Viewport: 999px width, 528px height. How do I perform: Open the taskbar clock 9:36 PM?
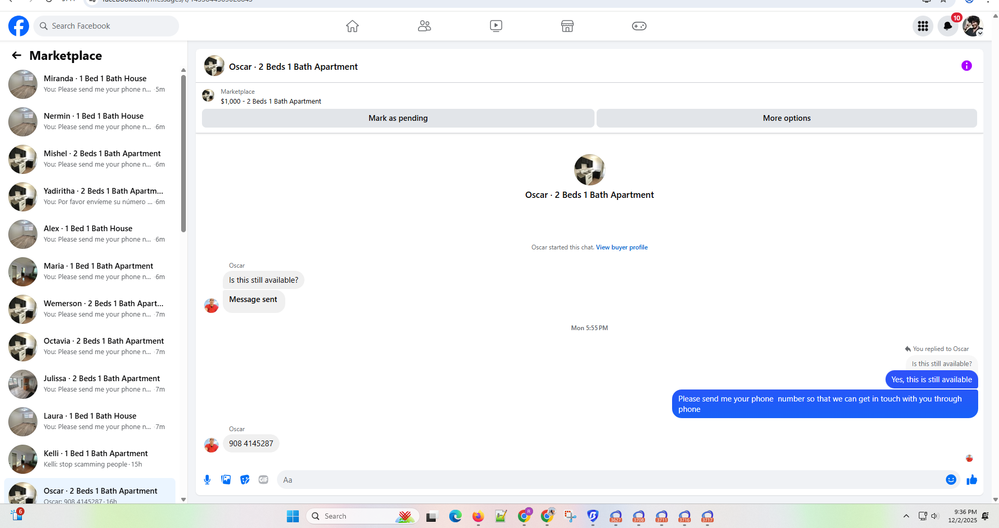[962, 516]
